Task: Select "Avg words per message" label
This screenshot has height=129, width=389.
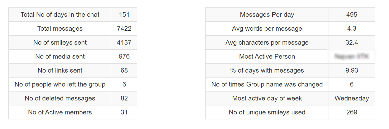Action: [267, 29]
